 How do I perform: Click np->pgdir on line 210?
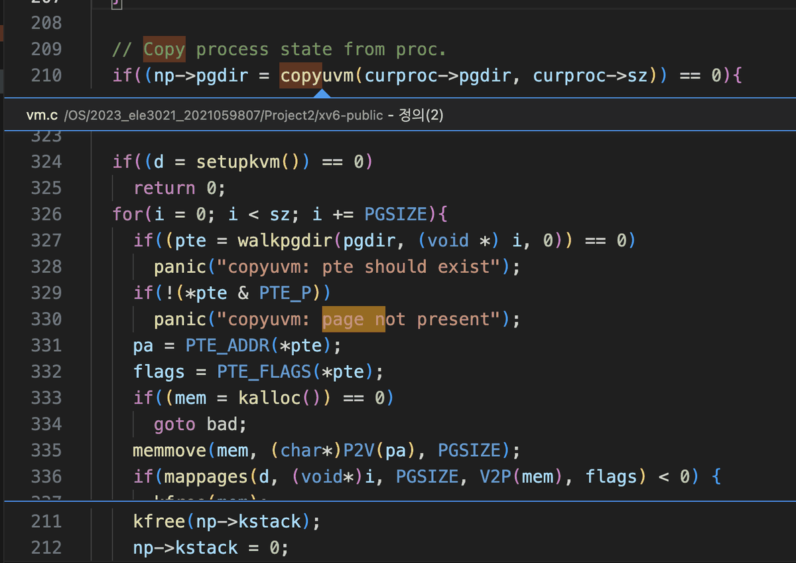(x=201, y=75)
